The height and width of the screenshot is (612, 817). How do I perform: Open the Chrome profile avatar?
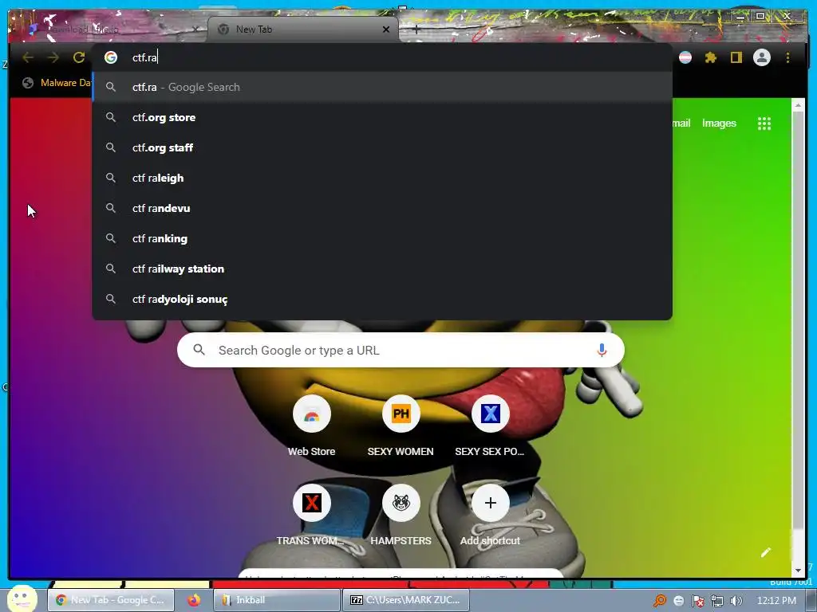[762, 57]
